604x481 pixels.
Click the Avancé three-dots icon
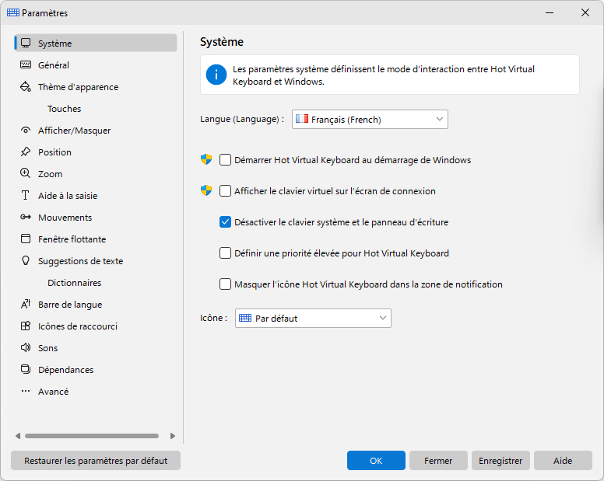tap(26, 391)
